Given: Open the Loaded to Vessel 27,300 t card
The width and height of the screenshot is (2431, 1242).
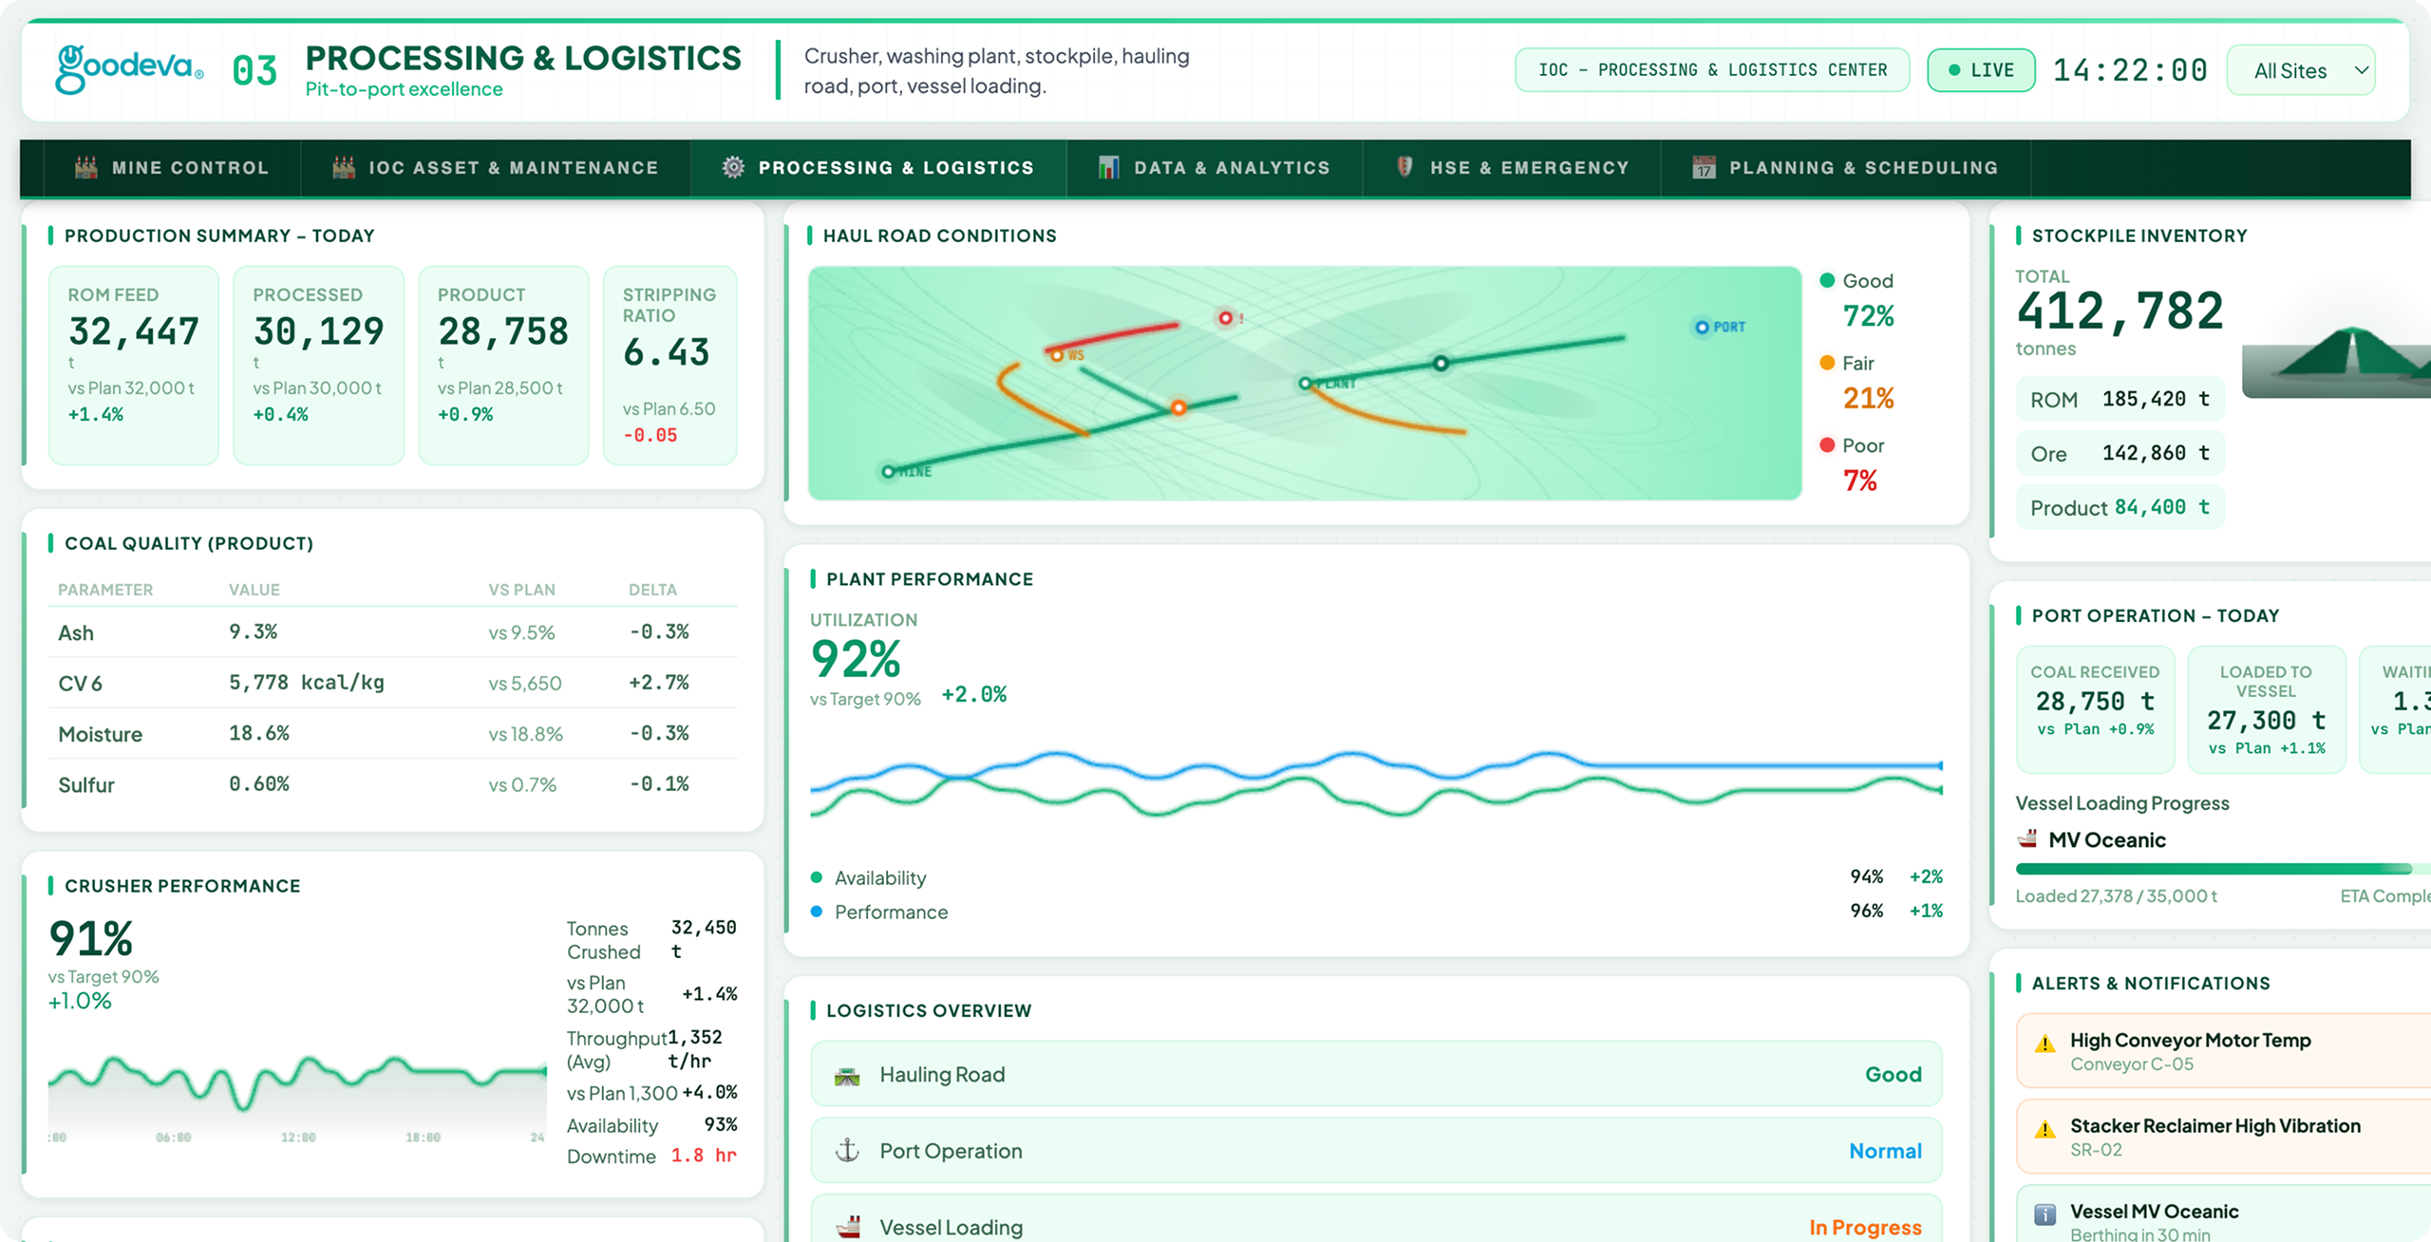Looking at the screenshot, I should tap(2267, 709).
